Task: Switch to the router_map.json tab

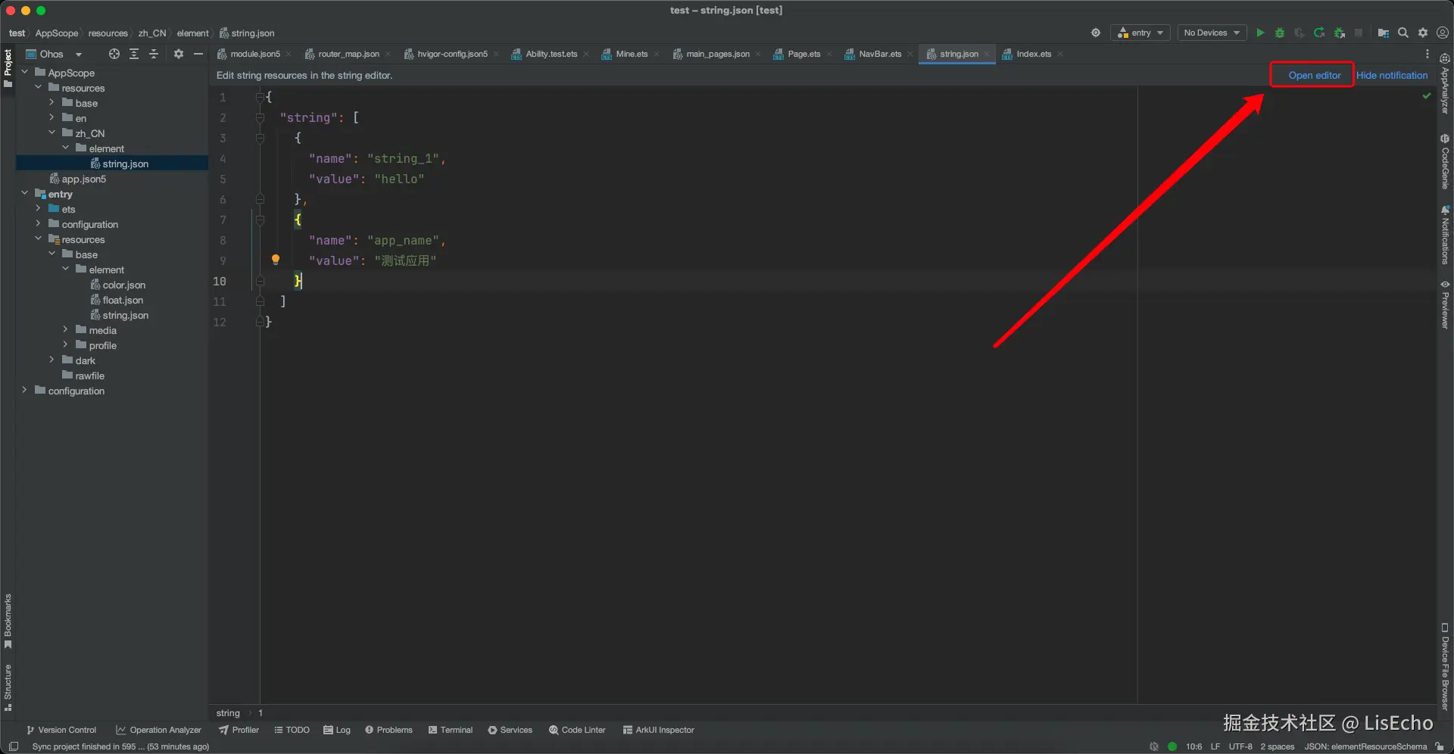Action: coord(348,54)
